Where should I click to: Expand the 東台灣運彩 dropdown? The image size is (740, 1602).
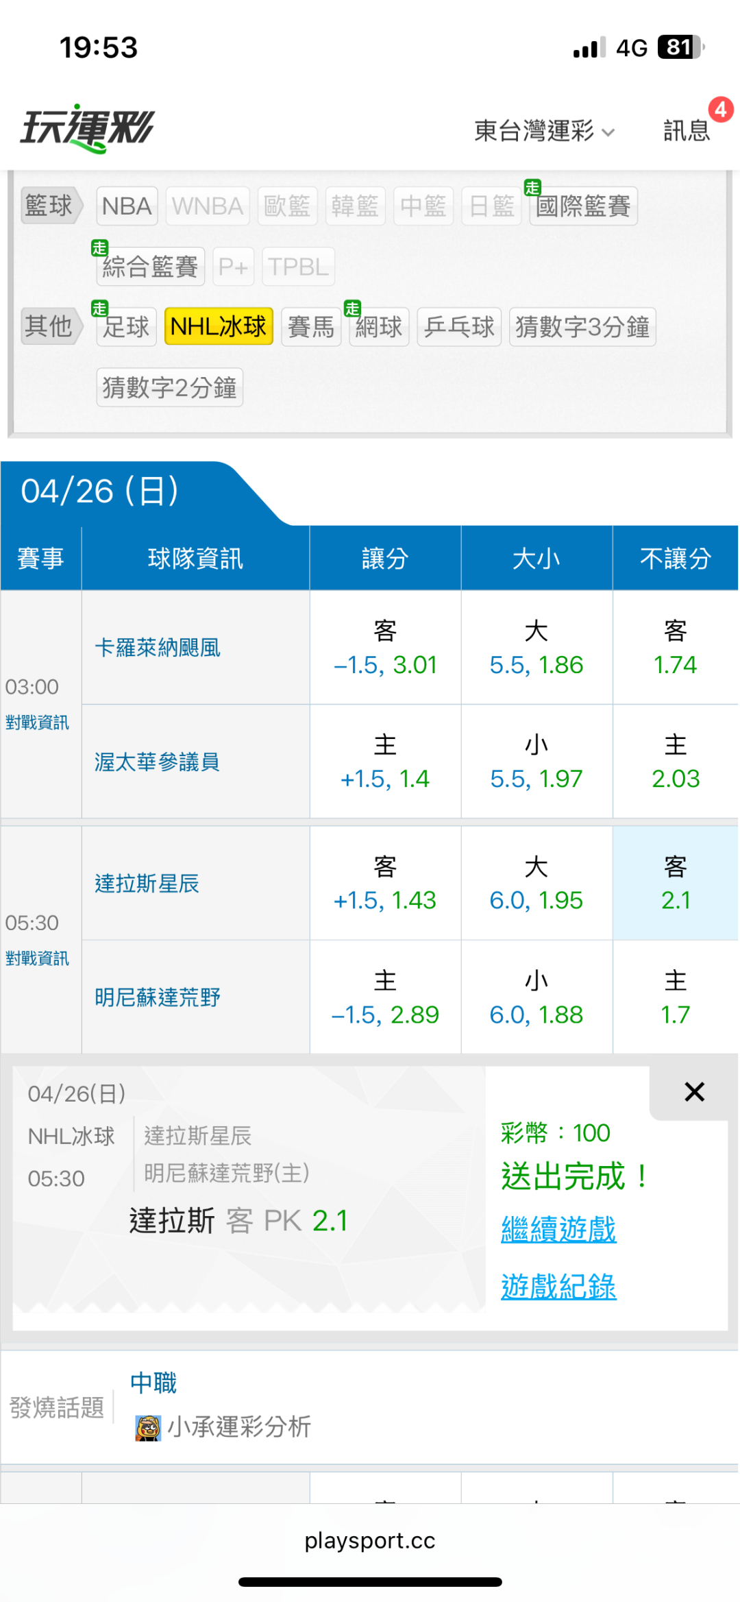(x=544, y=130)
